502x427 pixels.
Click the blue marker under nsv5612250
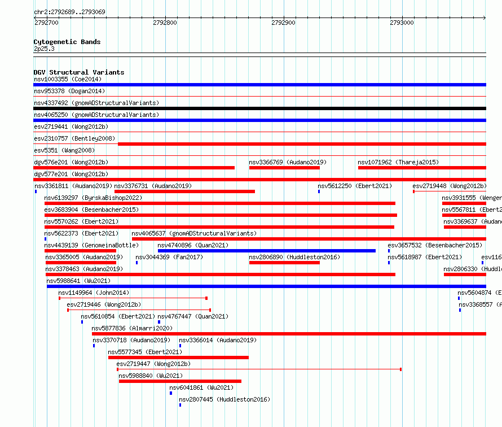click(x=319, y=191)
